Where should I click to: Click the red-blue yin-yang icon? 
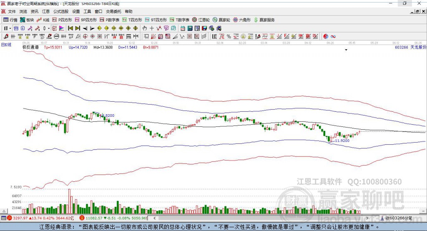[x=326, y=36]
